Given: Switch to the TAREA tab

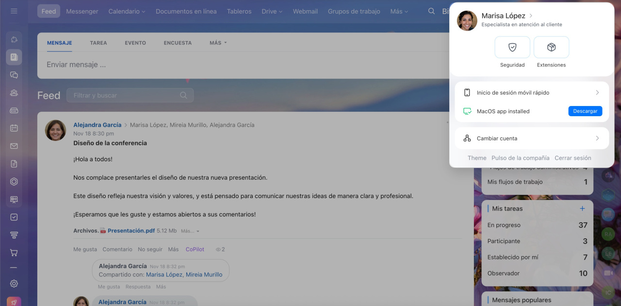Looking at the screenshot, I should [x=98, y=43].
